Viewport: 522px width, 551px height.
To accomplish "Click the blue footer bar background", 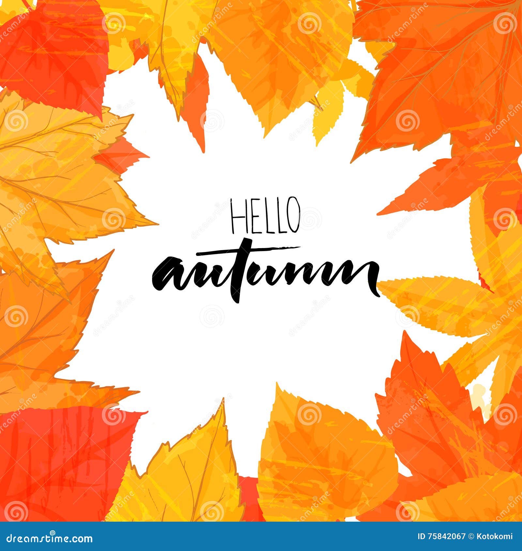I will 228,540.
